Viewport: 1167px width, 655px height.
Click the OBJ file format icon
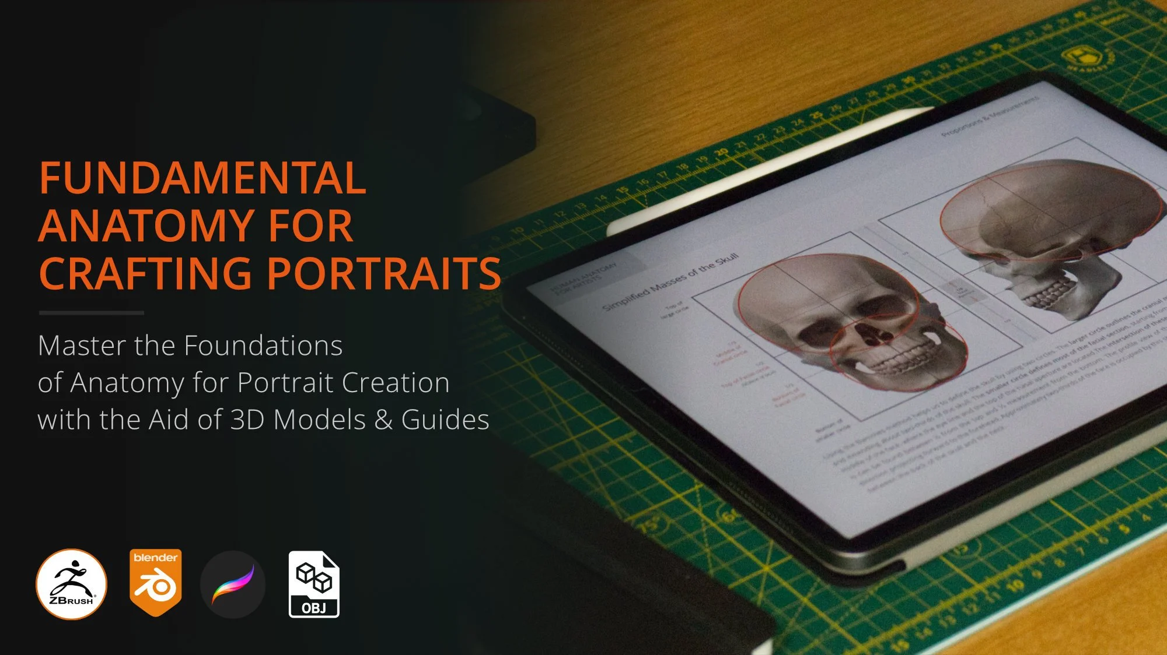(x=313, y=583)
